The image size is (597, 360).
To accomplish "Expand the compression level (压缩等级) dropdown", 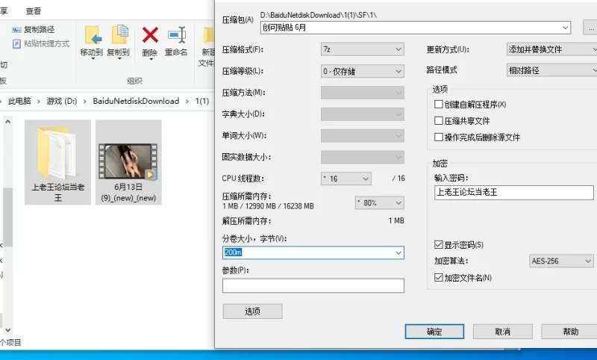I will 363,71.
